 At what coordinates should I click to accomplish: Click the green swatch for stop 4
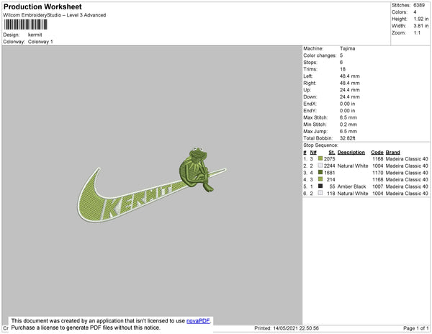click(x=320, y=179)
